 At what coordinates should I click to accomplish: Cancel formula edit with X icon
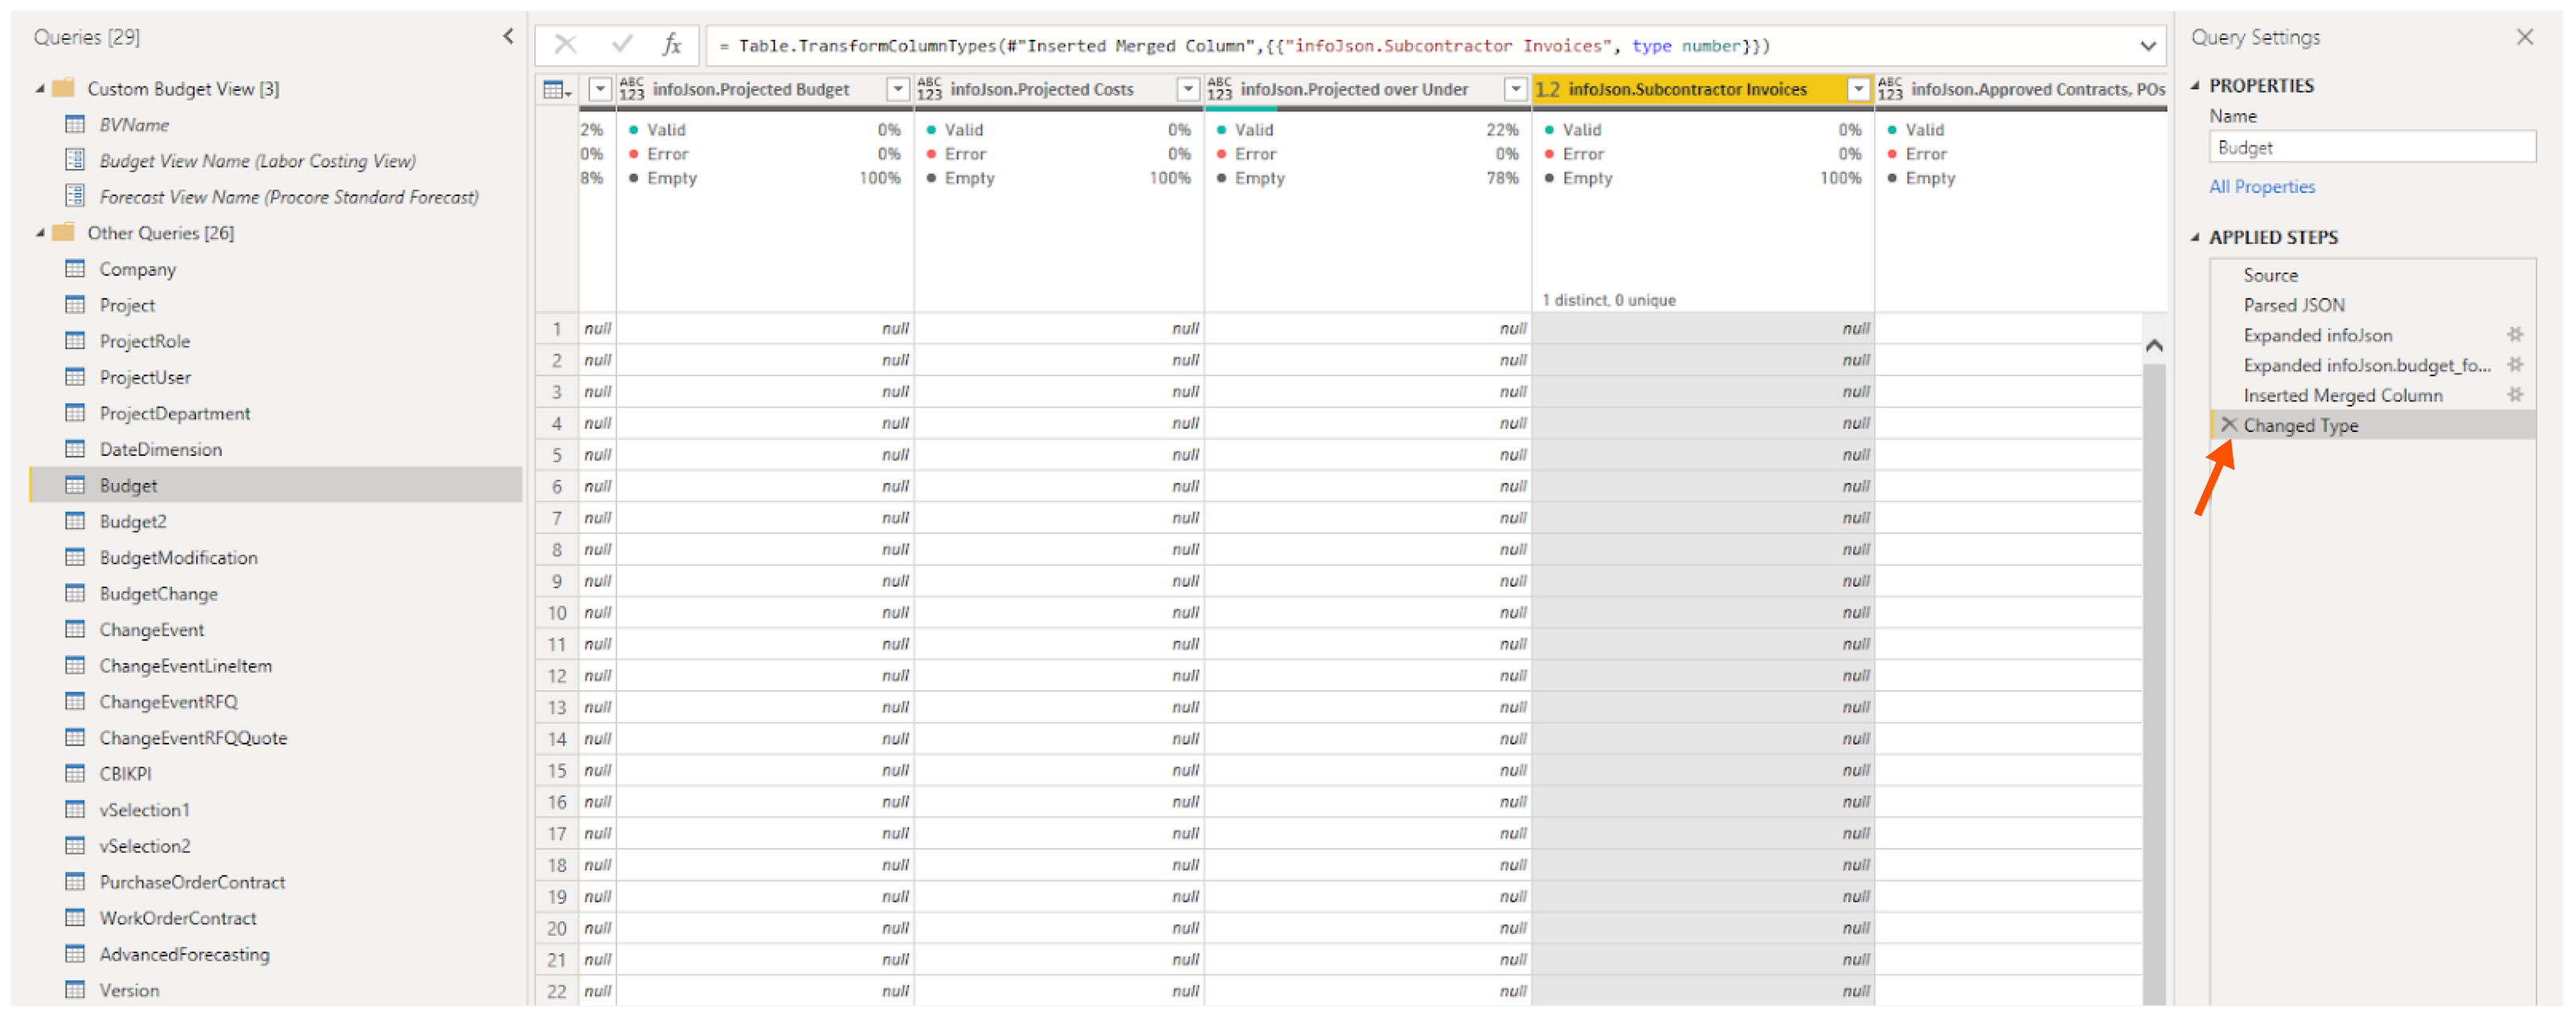click(565, 45)
